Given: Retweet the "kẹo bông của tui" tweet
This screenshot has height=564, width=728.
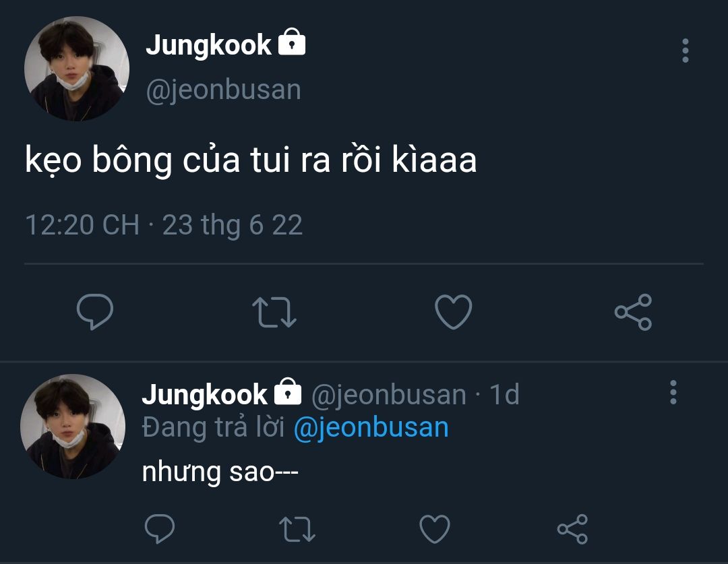Looking at the screenshot, I should point(274,312).
